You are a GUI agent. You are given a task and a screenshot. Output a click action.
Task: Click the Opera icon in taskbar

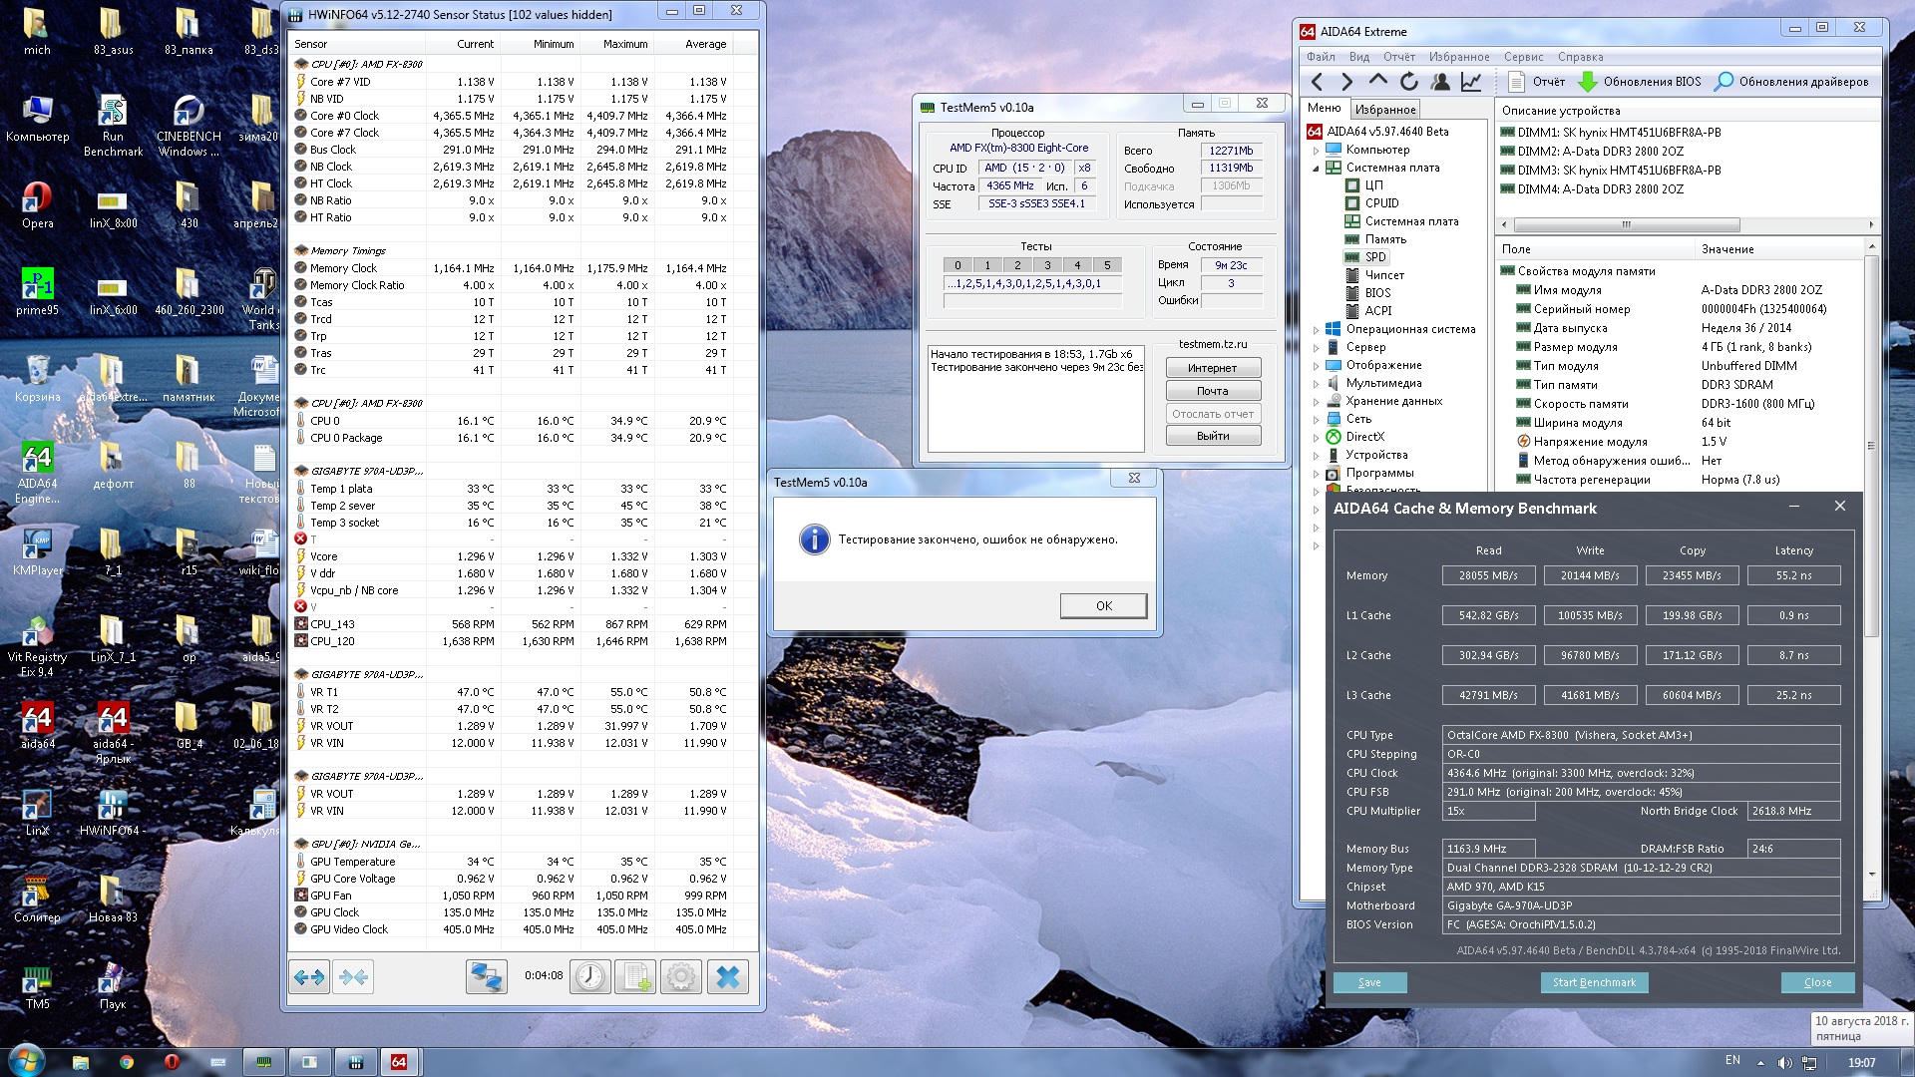(172, 1062)
